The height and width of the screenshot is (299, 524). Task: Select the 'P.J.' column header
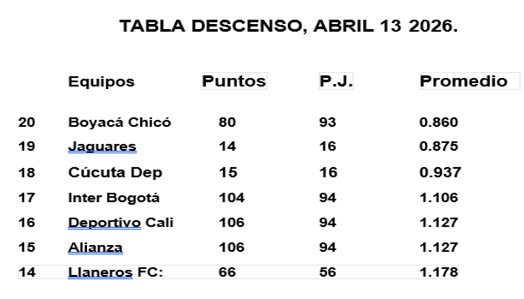336,81
